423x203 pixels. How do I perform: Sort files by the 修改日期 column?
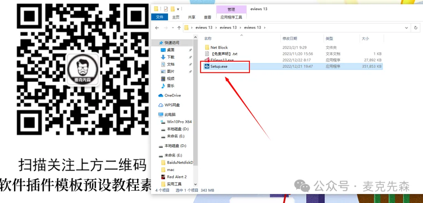(x=290, y=39)
